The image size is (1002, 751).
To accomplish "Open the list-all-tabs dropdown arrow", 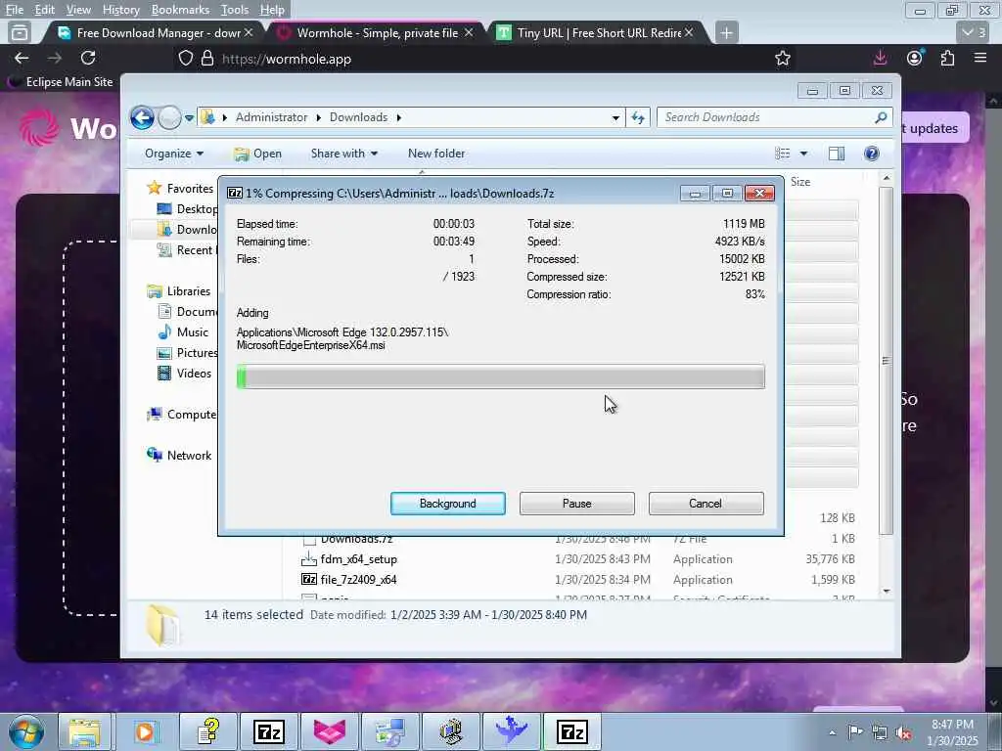I will (974, 32).
